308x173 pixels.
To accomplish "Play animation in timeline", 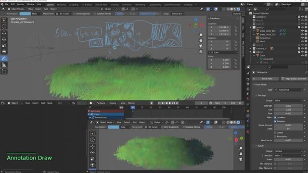I will [170, 103].
